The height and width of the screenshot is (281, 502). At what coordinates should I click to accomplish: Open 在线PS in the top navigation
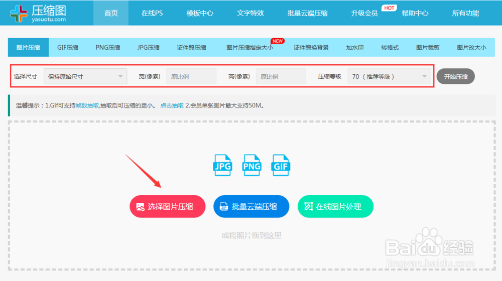tap(152, 13)
